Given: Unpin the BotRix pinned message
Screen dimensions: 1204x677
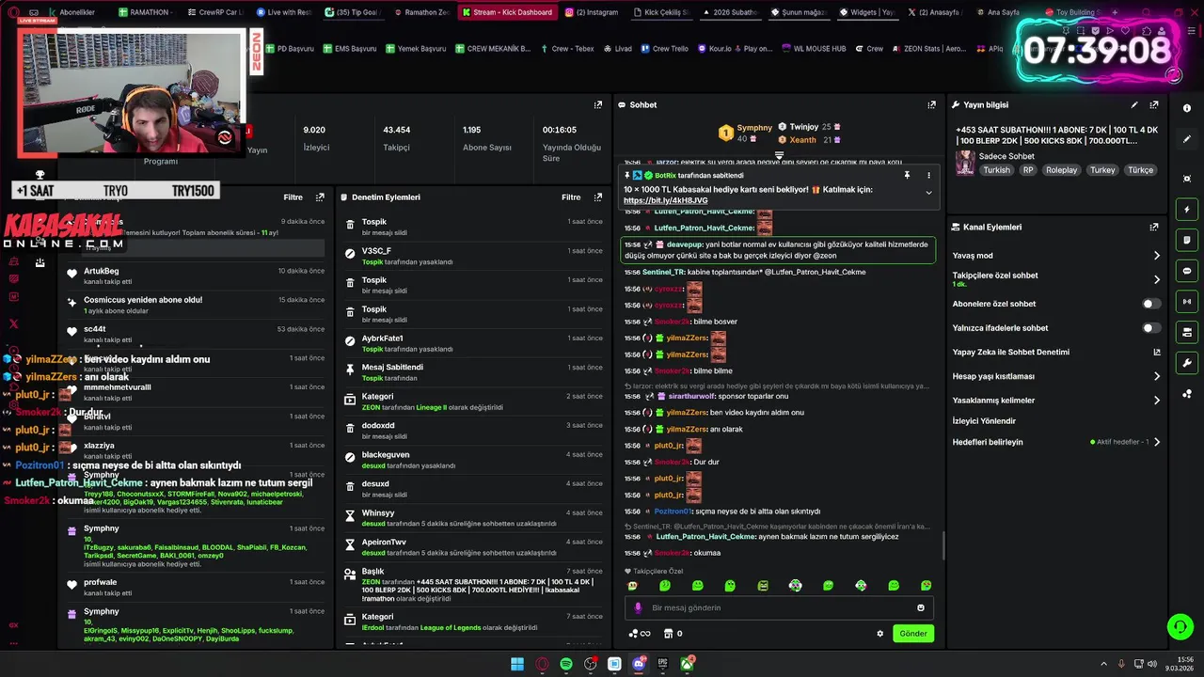Looking at the screenshot, I should tap(907, 175).
